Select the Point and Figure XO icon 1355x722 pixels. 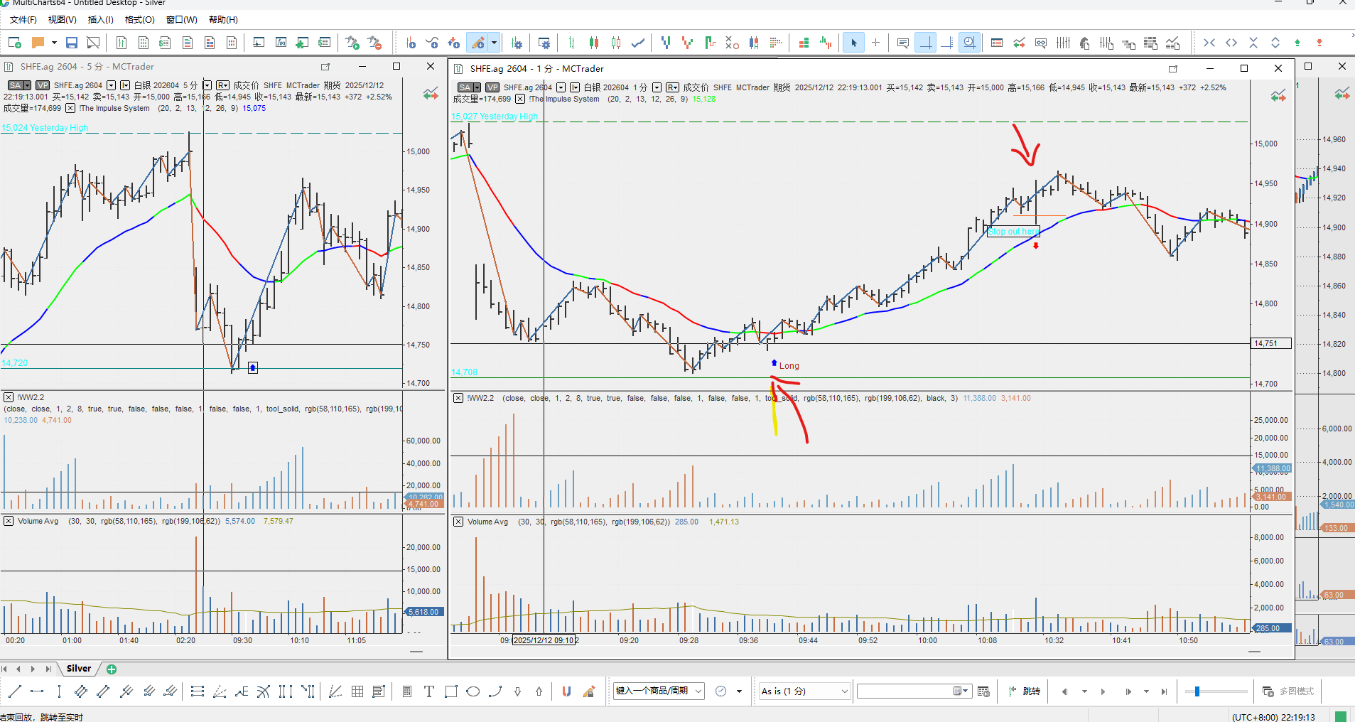[732, 43]
